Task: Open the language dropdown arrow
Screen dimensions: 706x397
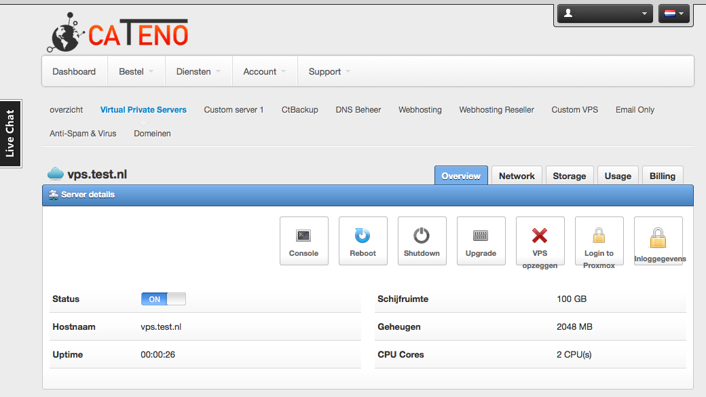Action: [682, 14]
